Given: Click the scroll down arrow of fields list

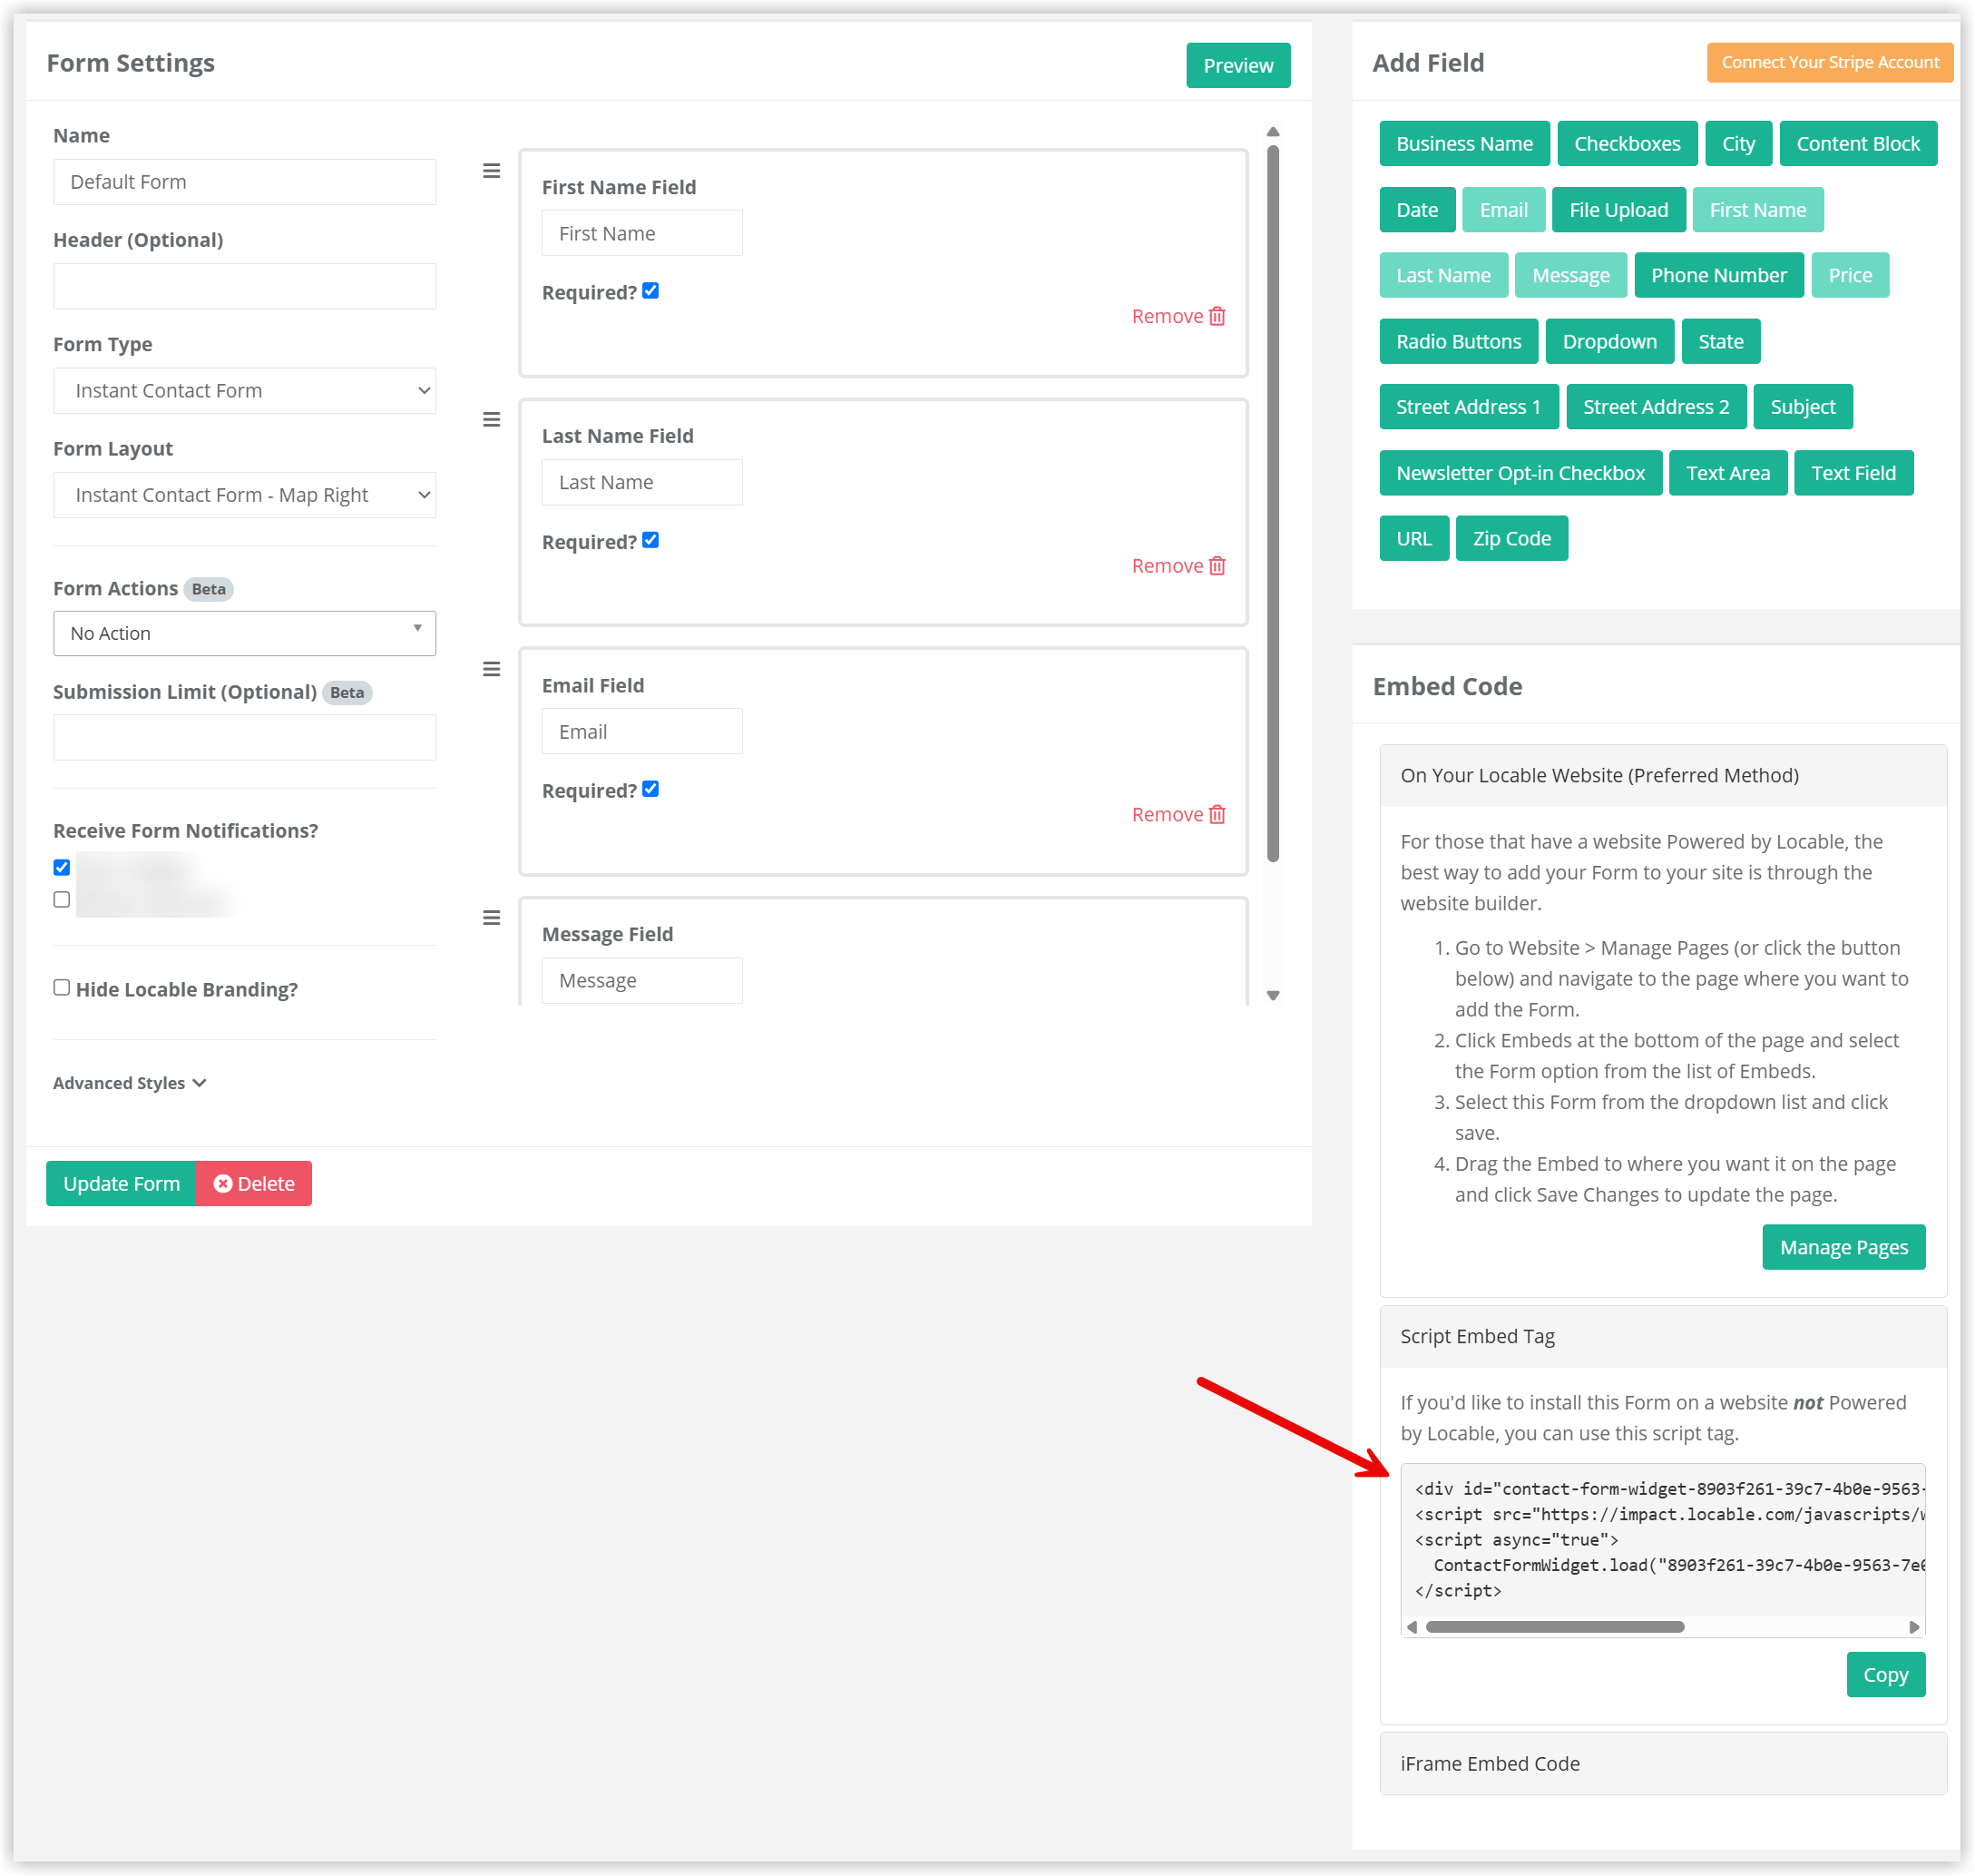Looking at the screenshot, I should click(x=1274, y=996).
